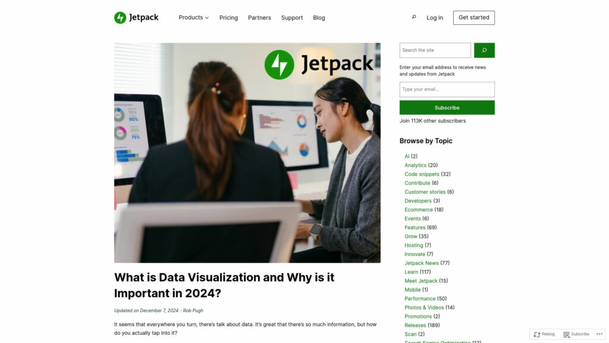
Task: Open the Promotions topic
Action: [x=418, y=317]
